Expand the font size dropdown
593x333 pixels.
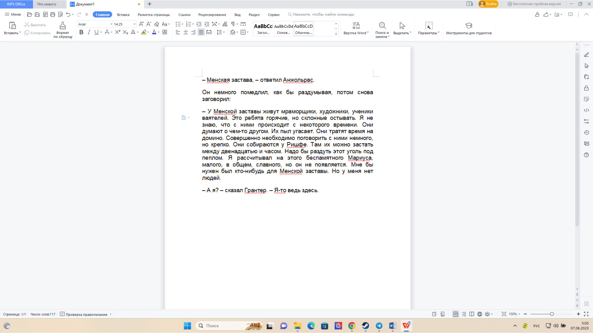coord(134,24)
